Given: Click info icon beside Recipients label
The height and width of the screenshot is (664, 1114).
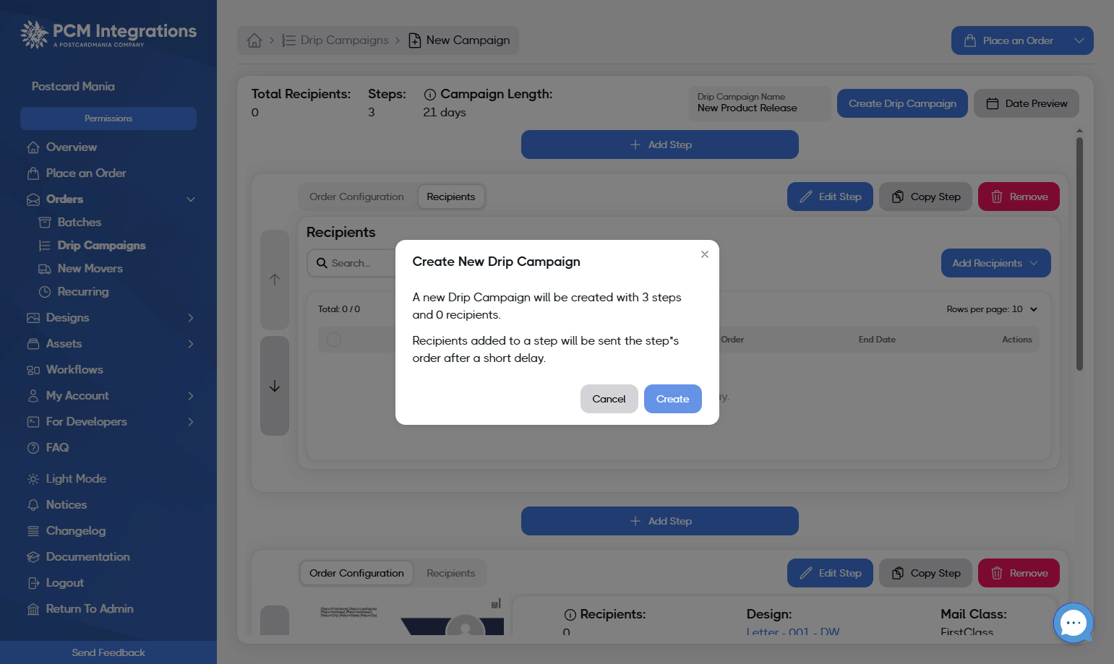Looking at the screenshot, I should pyautogui.click(x=570, y=615).
